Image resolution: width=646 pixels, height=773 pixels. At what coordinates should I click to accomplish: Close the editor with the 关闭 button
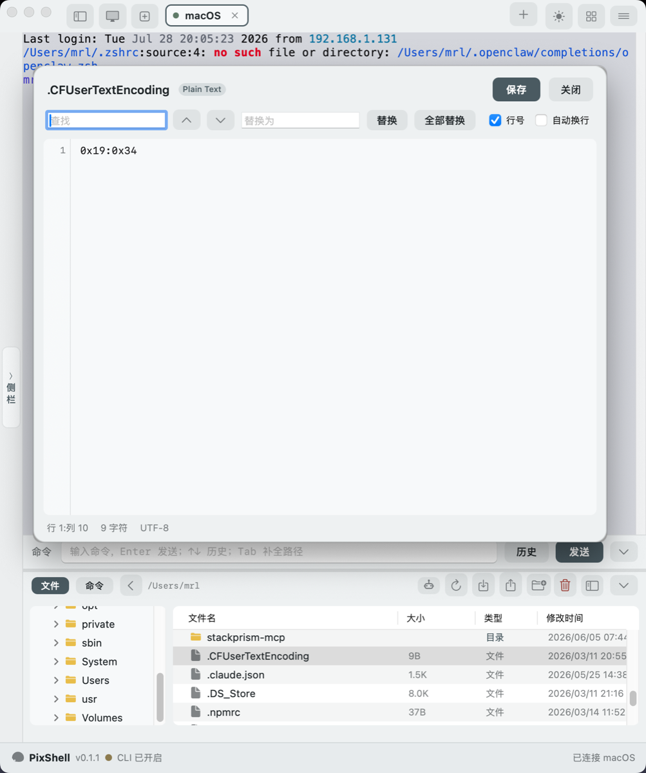coord(571,90)
